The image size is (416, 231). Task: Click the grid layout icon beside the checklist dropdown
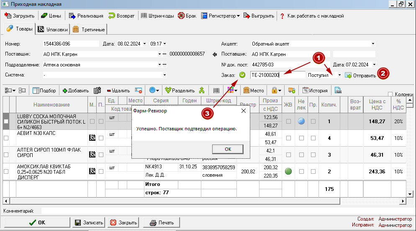(x=22, y=91)
